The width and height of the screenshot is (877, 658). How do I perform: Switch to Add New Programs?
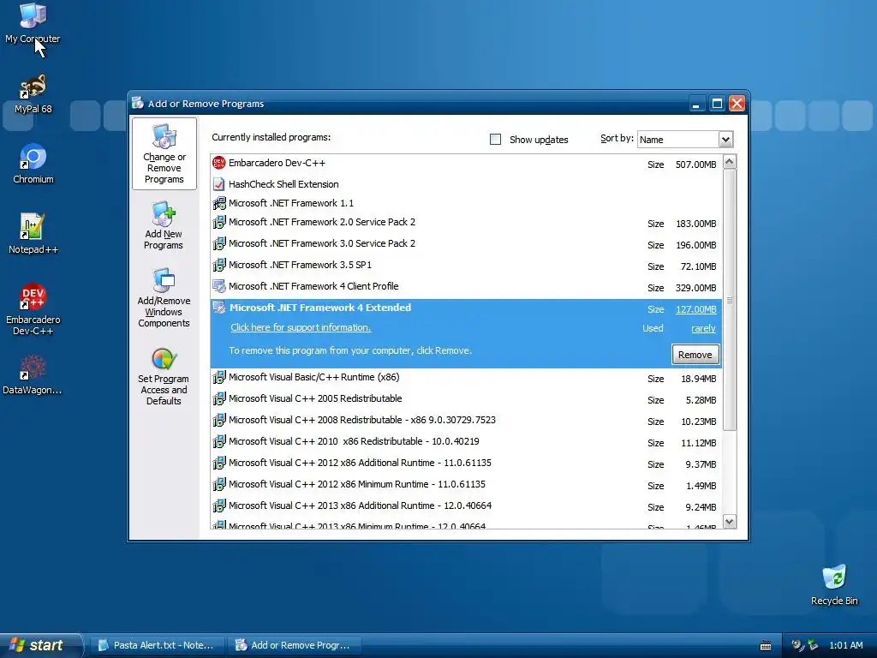(164, 226)
